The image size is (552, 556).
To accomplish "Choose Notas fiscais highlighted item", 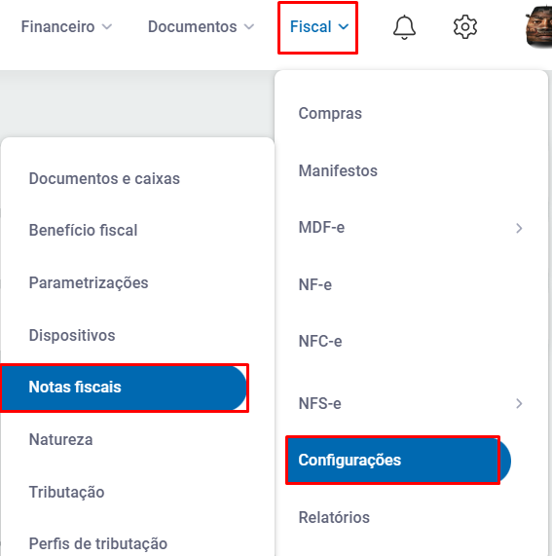I will [x=124, y=388].
